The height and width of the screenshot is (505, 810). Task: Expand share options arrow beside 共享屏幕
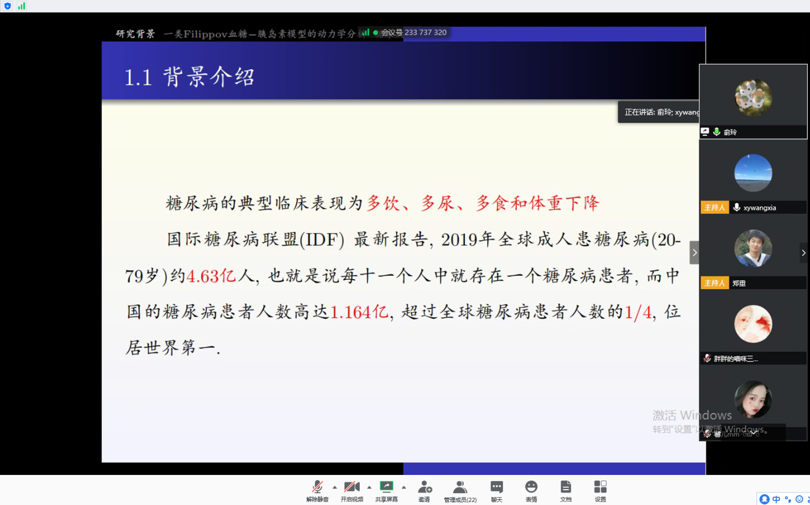404,487
